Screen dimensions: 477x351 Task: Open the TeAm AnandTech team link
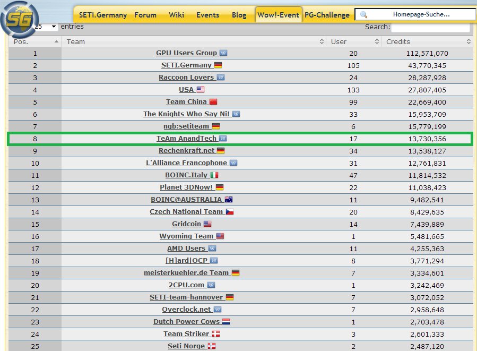[186, 138]
